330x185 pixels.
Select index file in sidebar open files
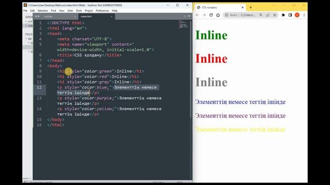[30, 26]
